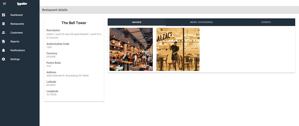The height and width of the screenshot is (126, 299).
Task: Go to Restaurants in sidebar
Action: (x=17, y=24)
